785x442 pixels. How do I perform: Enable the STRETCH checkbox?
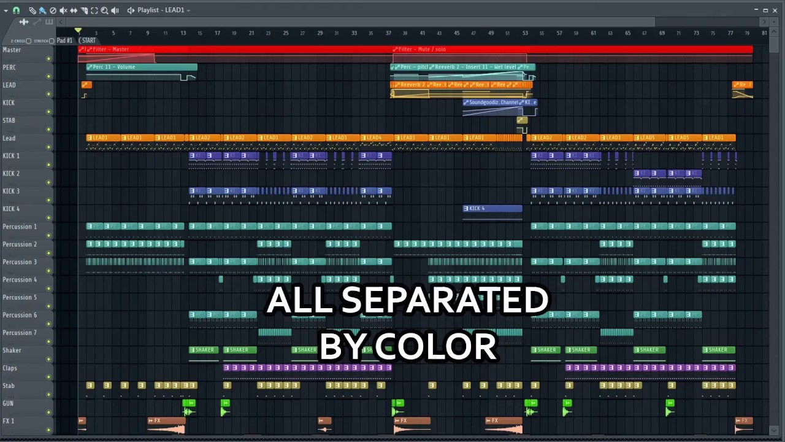click(52, 41)
